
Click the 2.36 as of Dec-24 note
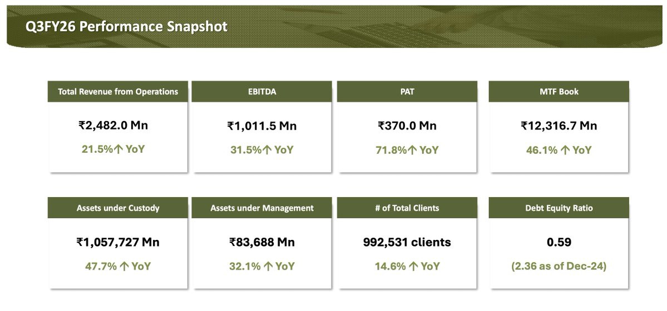559,267
